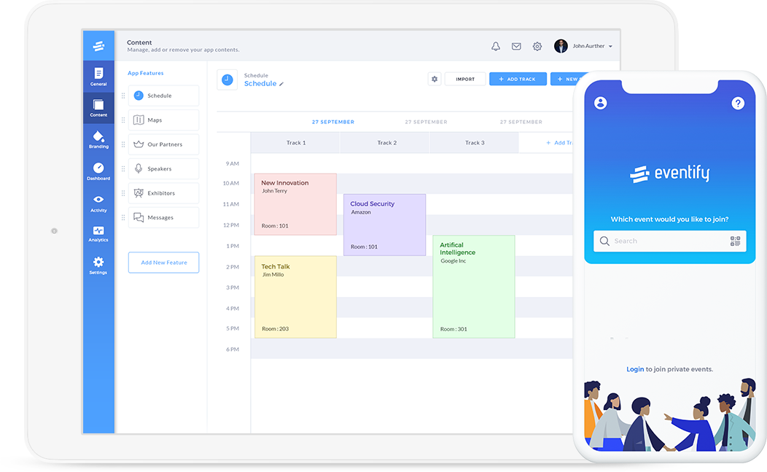The height and width of the screenshot is (472, 767).
Task: Click the notification bell icon
Action: (x=496, y=47)
